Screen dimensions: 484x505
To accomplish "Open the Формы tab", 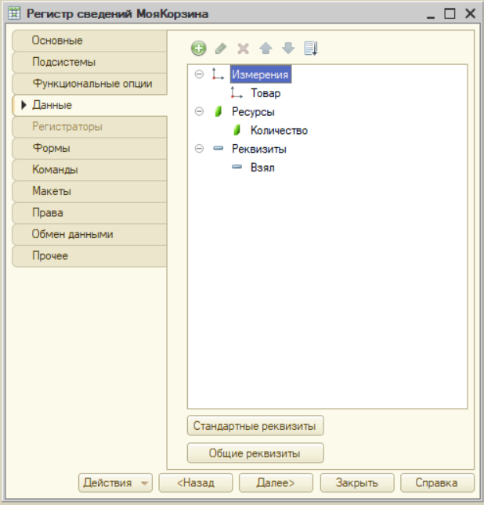I will coord(89,148).
